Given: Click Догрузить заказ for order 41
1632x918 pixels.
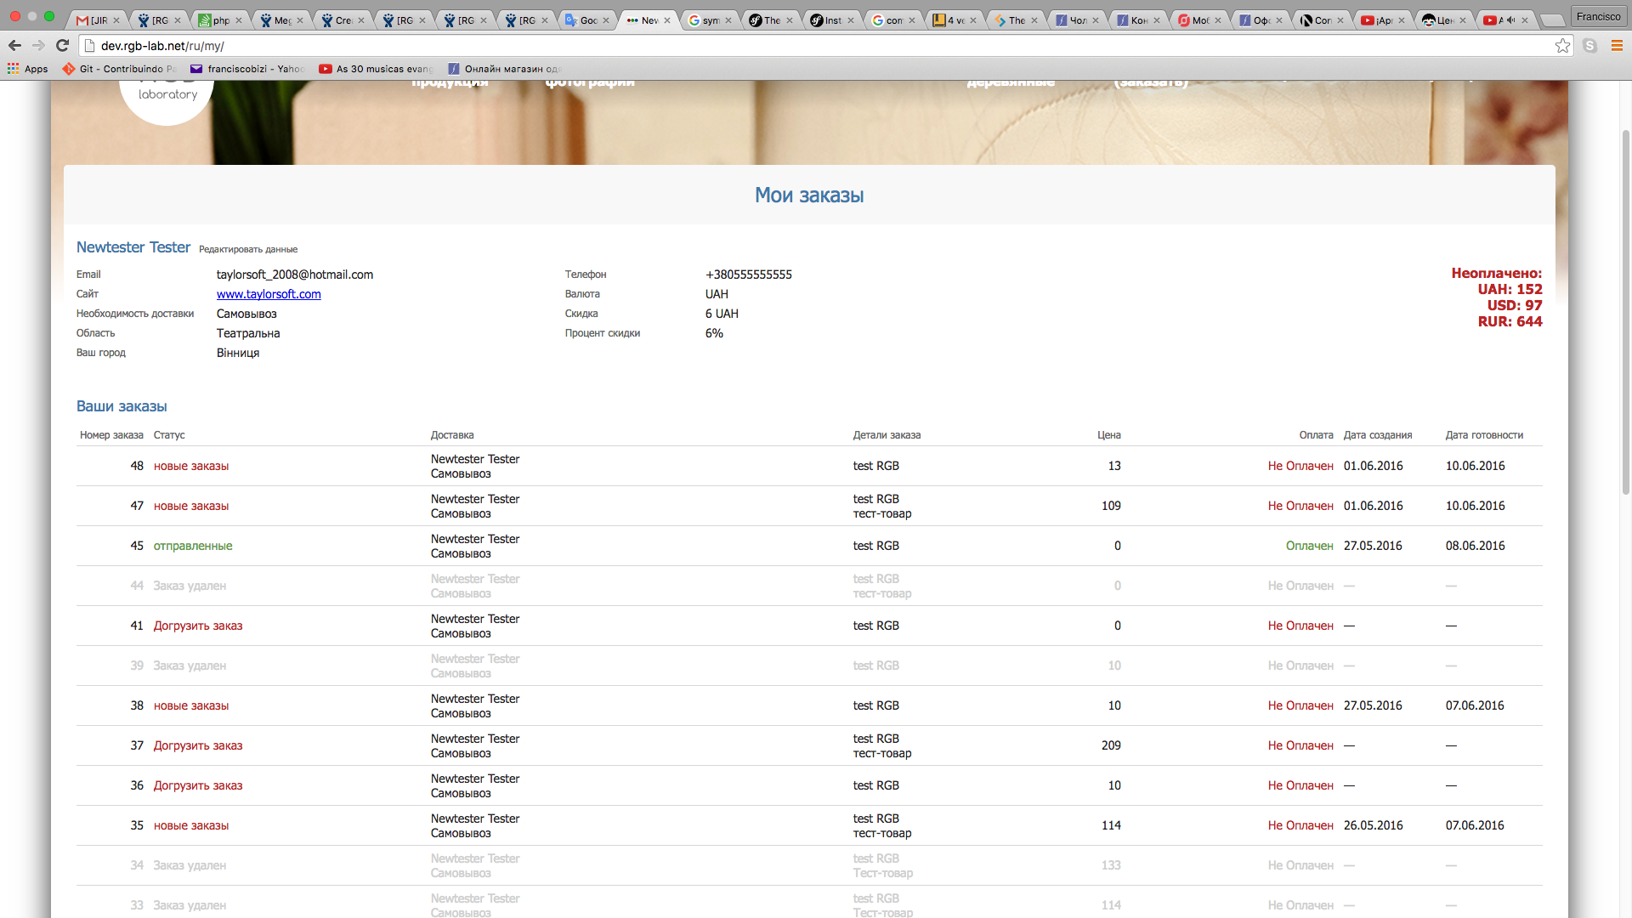Looking at the screenshot, I should [198, 626].
